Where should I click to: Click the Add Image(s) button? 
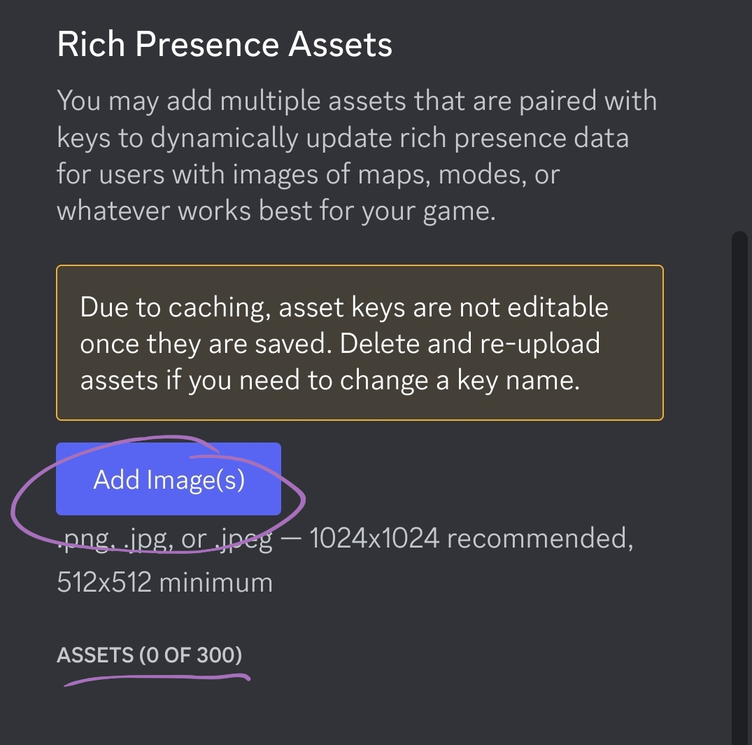(169, 480)
